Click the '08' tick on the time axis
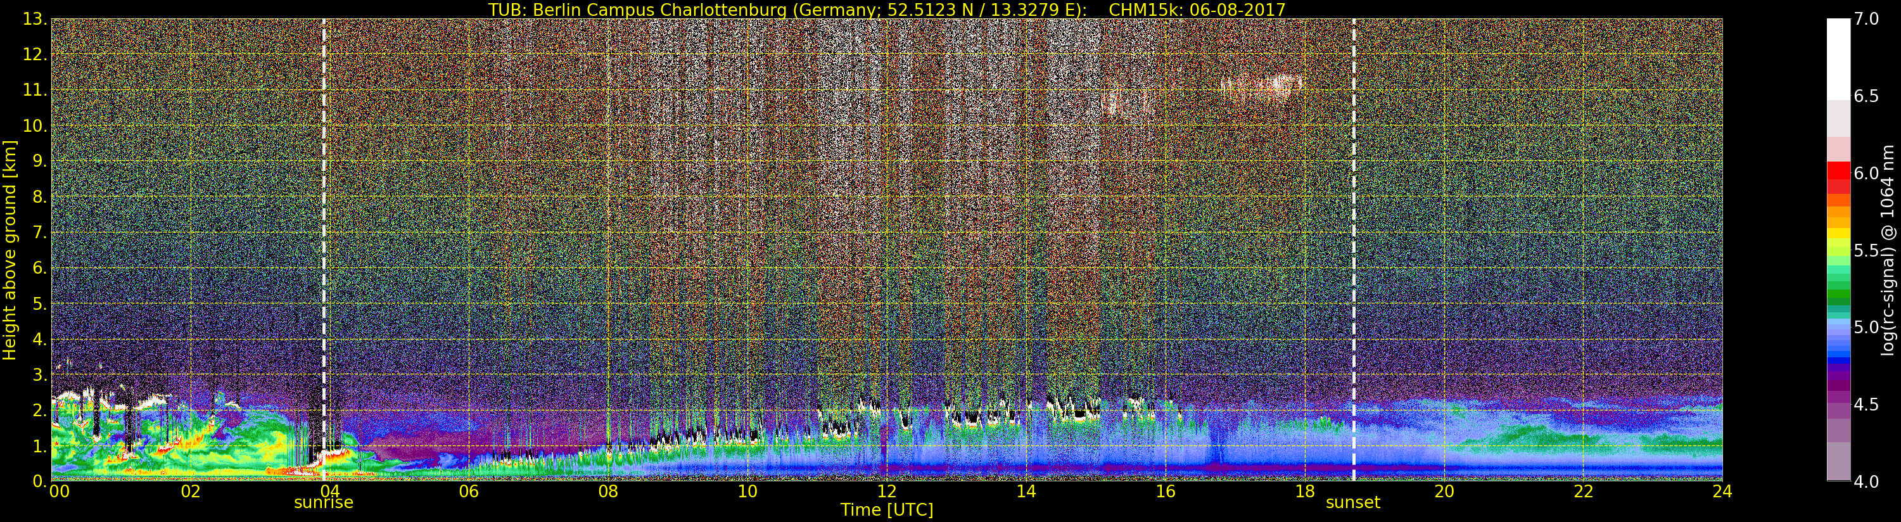1901x522 pixels. click(x=608, y=491)
